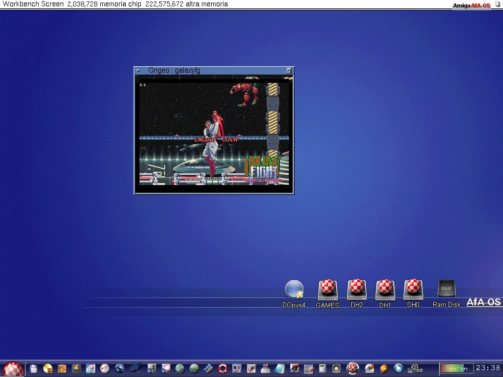This screenshot has height=377, width=503.
Task: Open the red lifebuoy help icon
Action: (x=223, y=368)
